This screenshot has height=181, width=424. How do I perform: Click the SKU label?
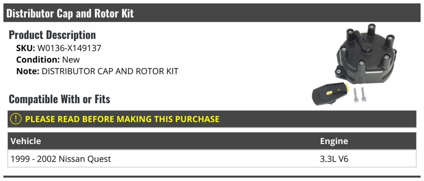pyautogui.click(x=26, y=48)
